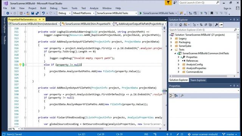Toggle Preview Selected Items in Solution Explorer
This screenshot has height=136, width=242.
(x=221, y=25)
